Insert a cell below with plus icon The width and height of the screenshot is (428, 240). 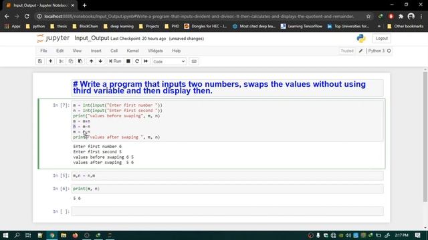[51, 61]
